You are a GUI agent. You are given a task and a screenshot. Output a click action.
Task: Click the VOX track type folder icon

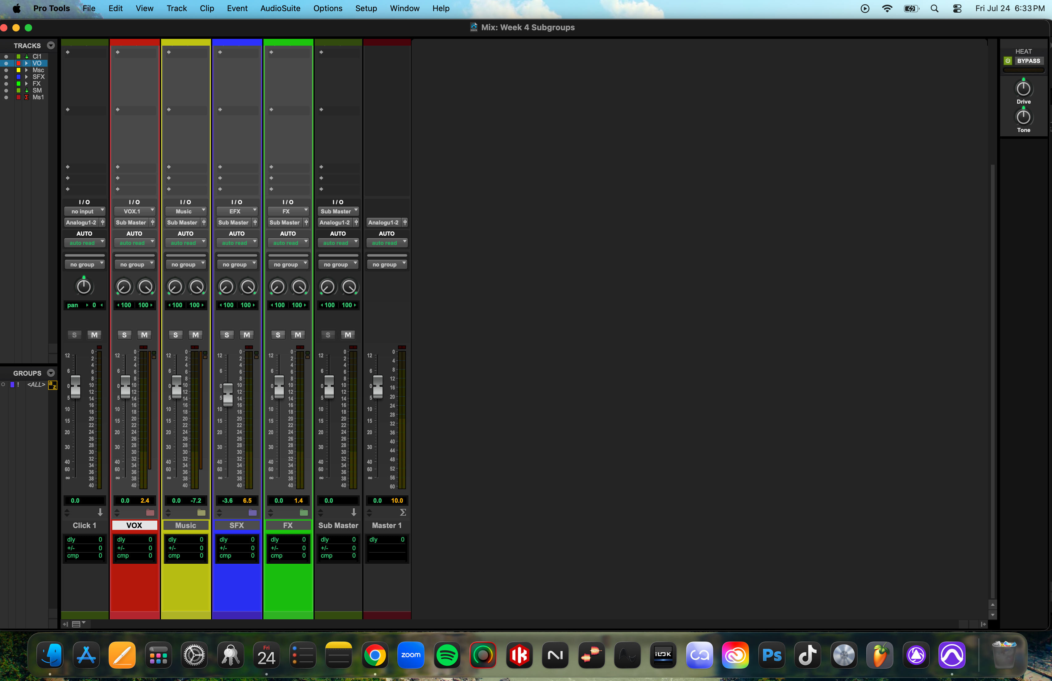150,513
